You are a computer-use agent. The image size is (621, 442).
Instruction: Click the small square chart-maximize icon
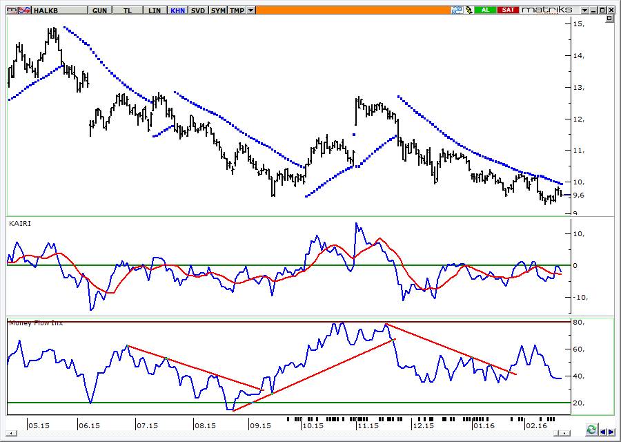[609, 19]
